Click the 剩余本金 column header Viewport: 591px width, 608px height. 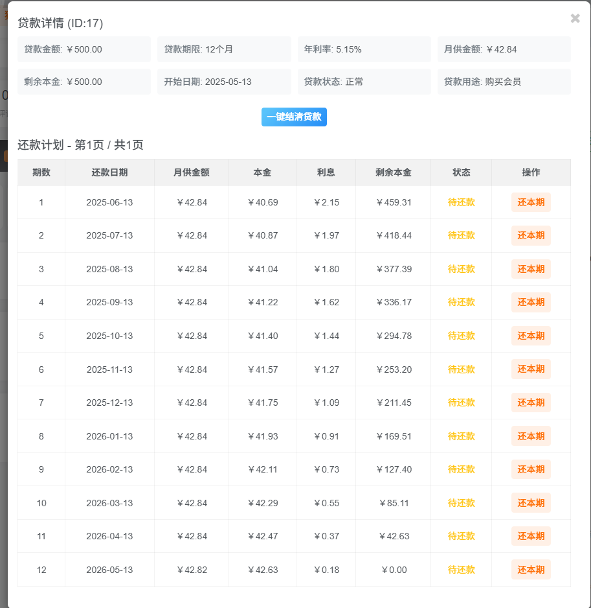[x=393, y=172]
